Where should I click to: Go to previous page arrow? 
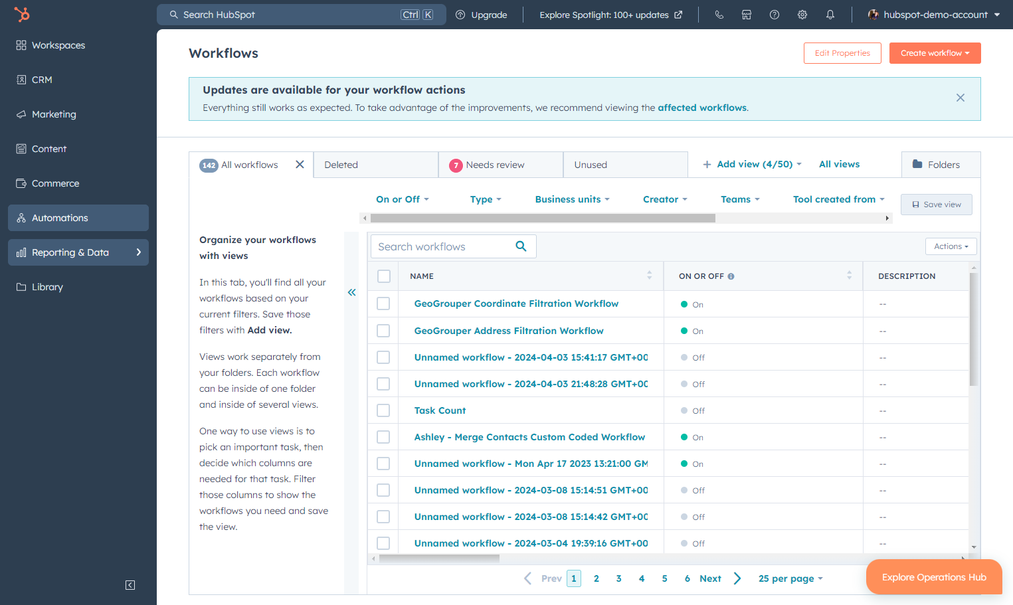(x=528, y=578)
